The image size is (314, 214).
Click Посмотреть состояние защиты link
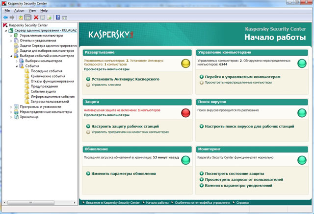[235, 174]
